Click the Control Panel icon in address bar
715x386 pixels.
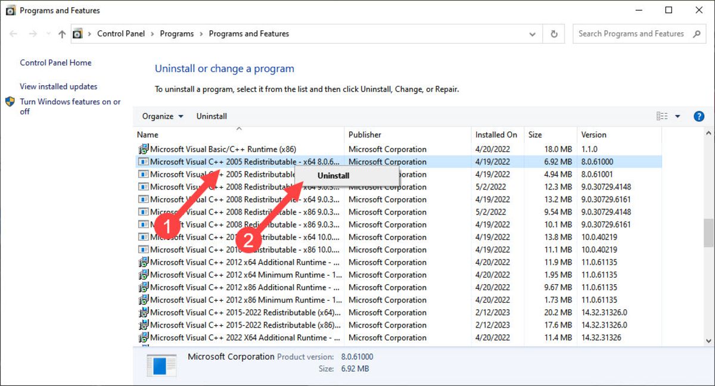pyautogui.click(x=77, y=34)
